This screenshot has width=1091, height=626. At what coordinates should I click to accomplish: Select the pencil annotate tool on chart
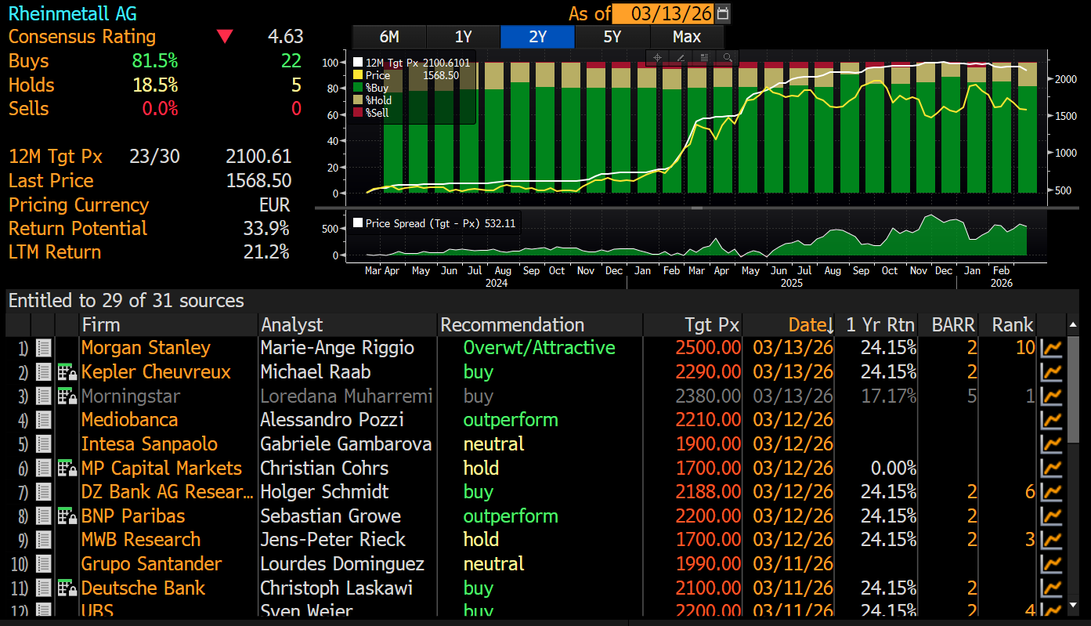click(x=680, y=57)
